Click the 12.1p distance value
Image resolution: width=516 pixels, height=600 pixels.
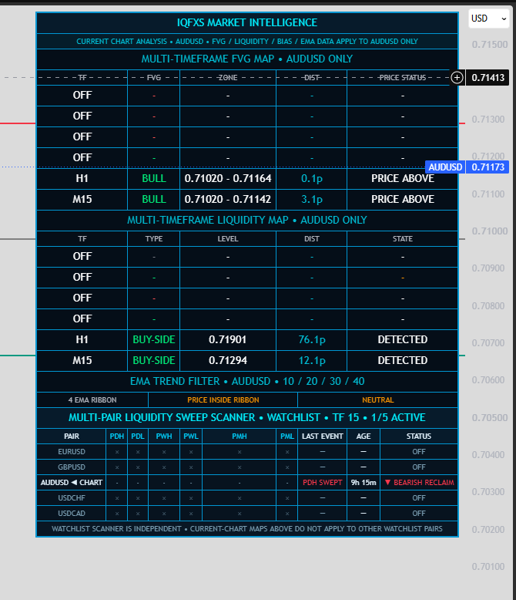click(311, 360)
